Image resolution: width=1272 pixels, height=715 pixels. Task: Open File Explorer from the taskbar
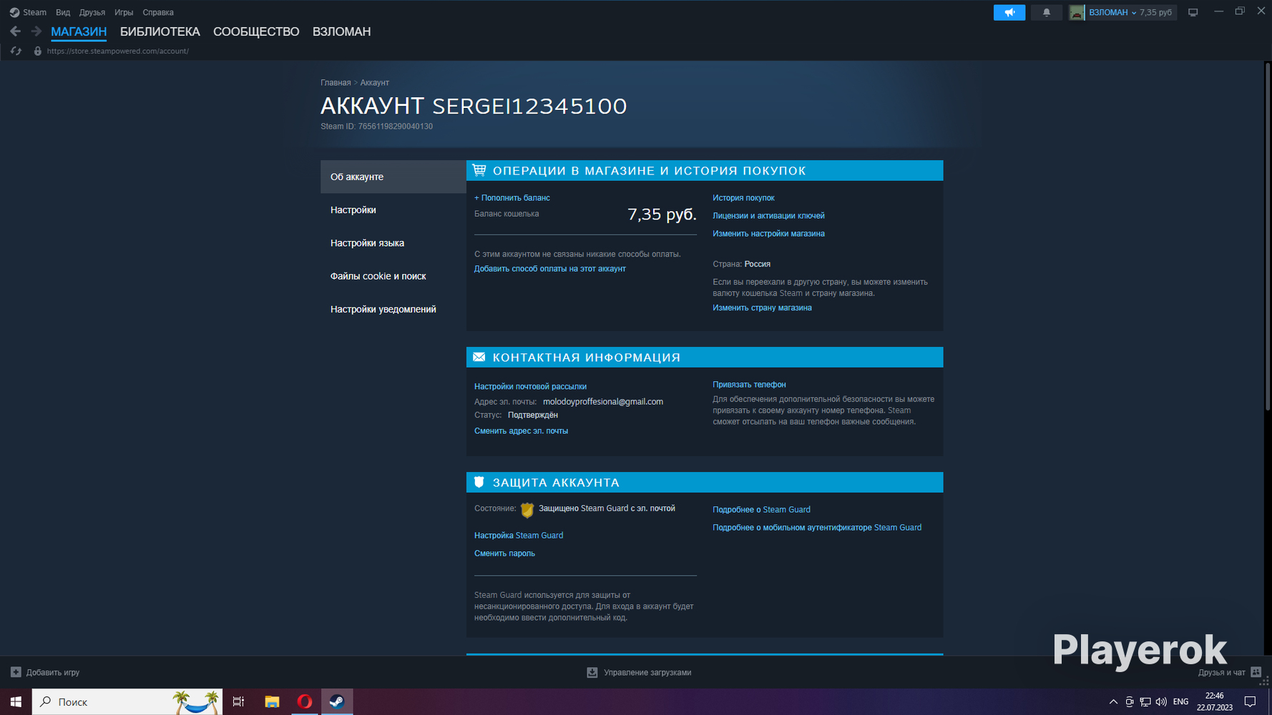(272, 702)
